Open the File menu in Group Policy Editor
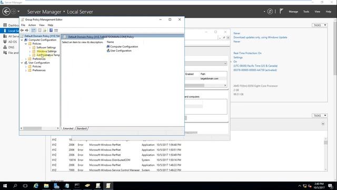The image size is (337, 190). click(23, 25)
